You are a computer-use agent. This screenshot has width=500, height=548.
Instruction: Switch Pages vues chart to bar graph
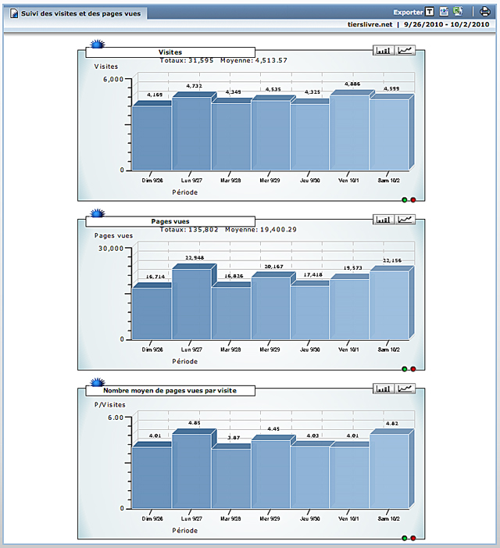pos(384,220)
